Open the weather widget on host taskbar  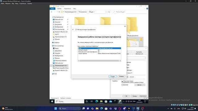point(7,109)
